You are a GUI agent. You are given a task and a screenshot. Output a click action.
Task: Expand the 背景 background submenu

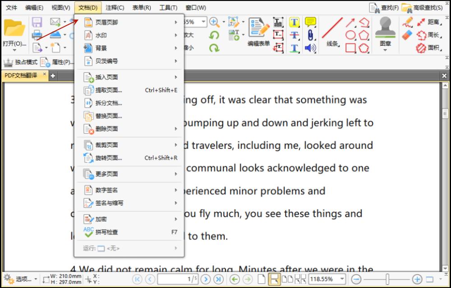[129, 48]
